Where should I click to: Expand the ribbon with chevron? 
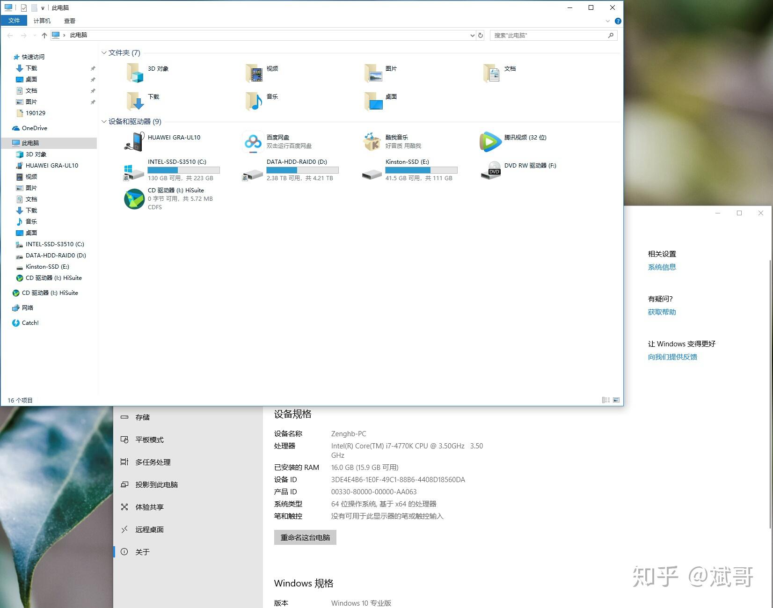click(608, 21)
